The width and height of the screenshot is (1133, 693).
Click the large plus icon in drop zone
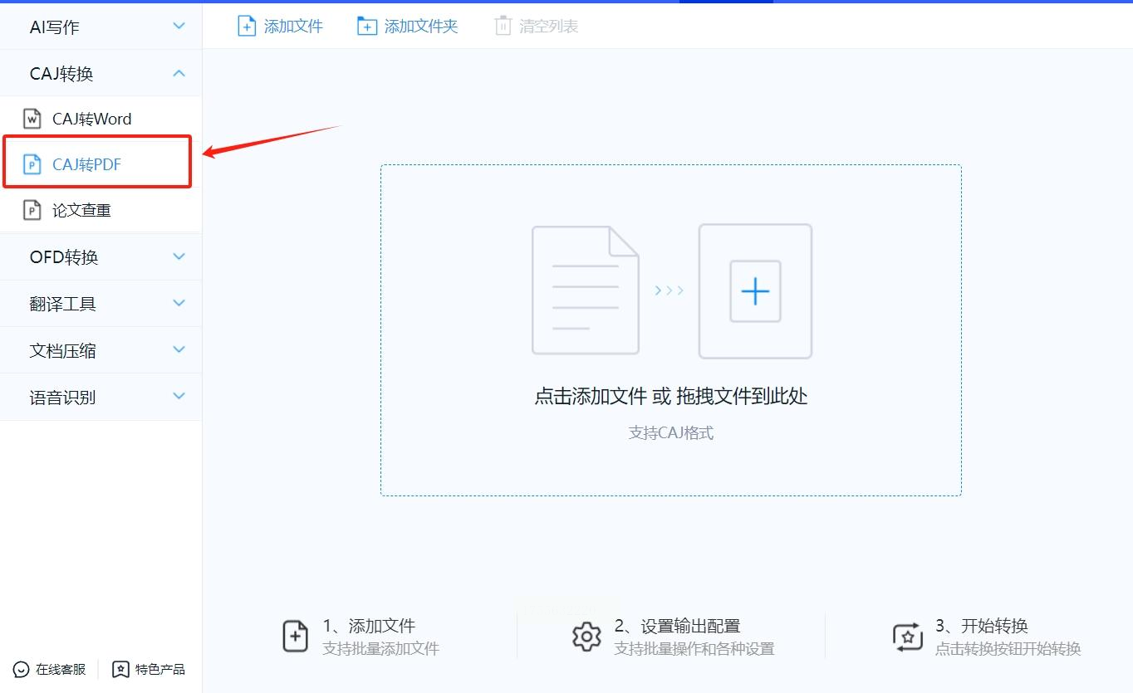coord(755,291)
